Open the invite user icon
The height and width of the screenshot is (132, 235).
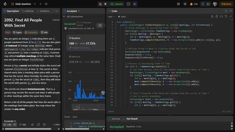(208, 4)
